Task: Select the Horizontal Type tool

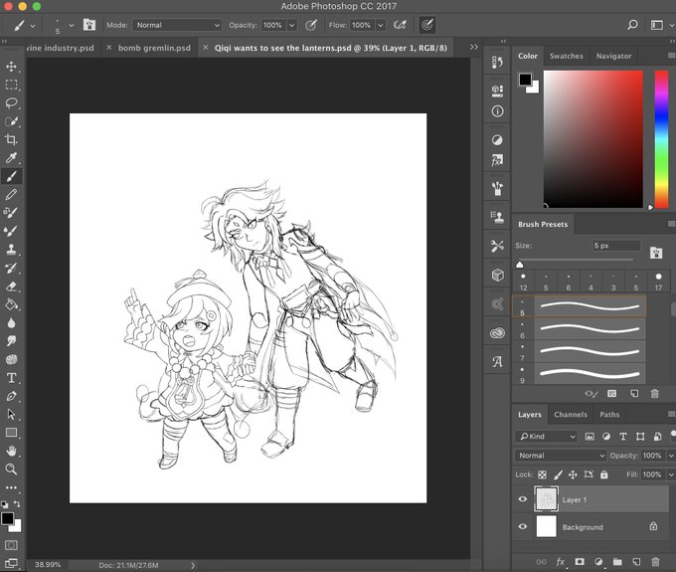Action: pyautogui.click(x=11, y=378)
